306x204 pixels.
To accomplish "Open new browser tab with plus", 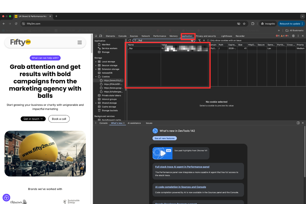I will tap(56, 16).
